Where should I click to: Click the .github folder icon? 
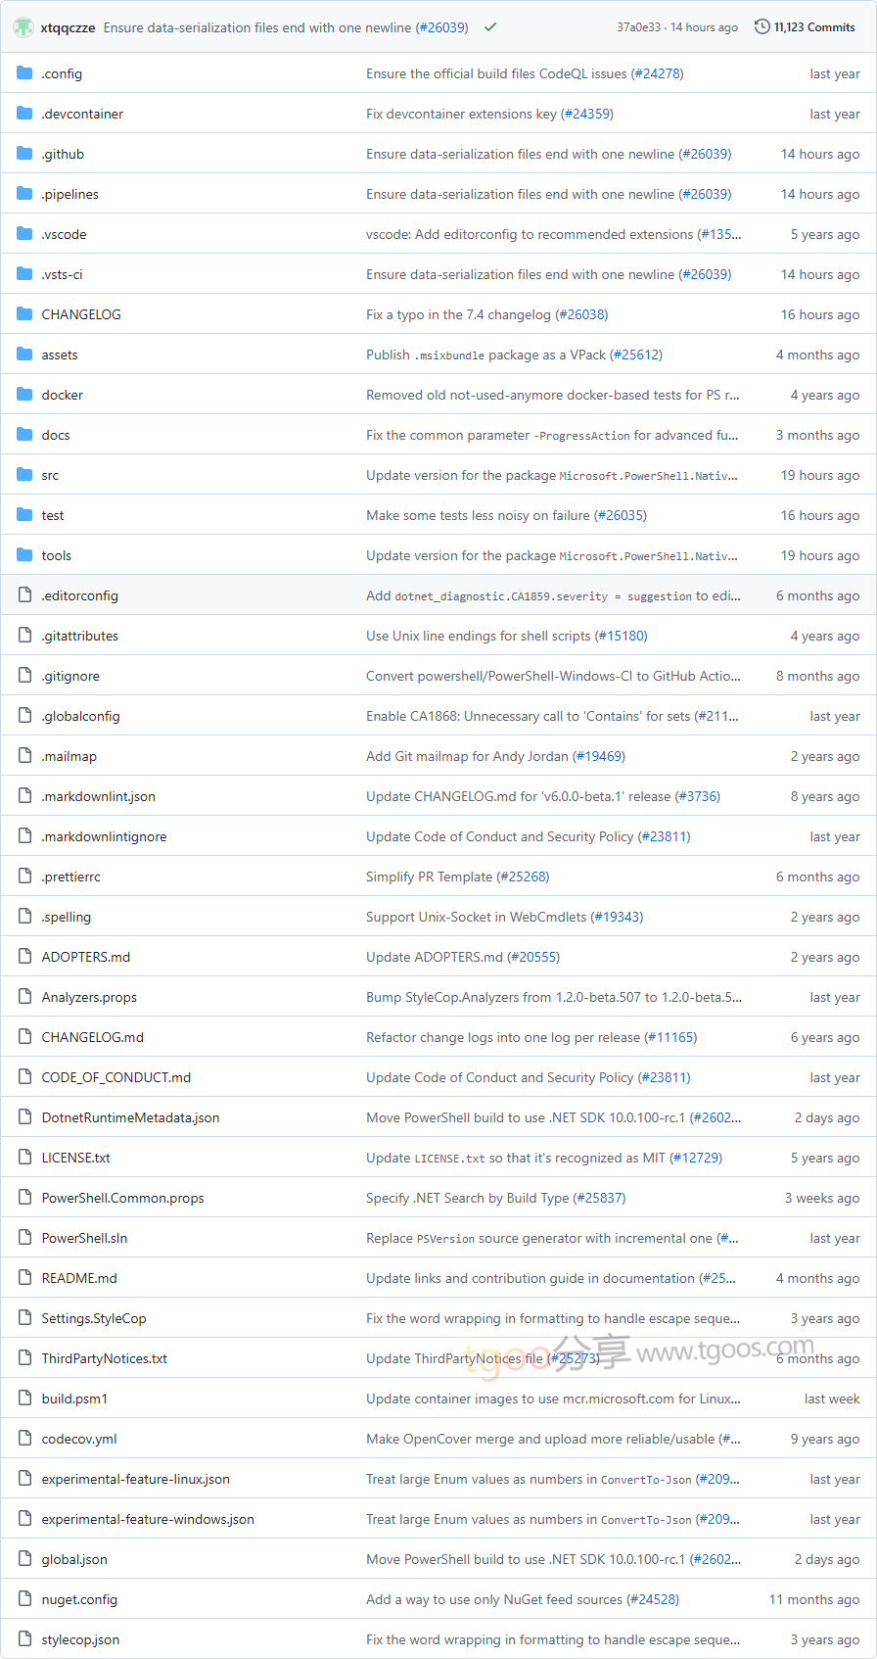pos(24,154)
